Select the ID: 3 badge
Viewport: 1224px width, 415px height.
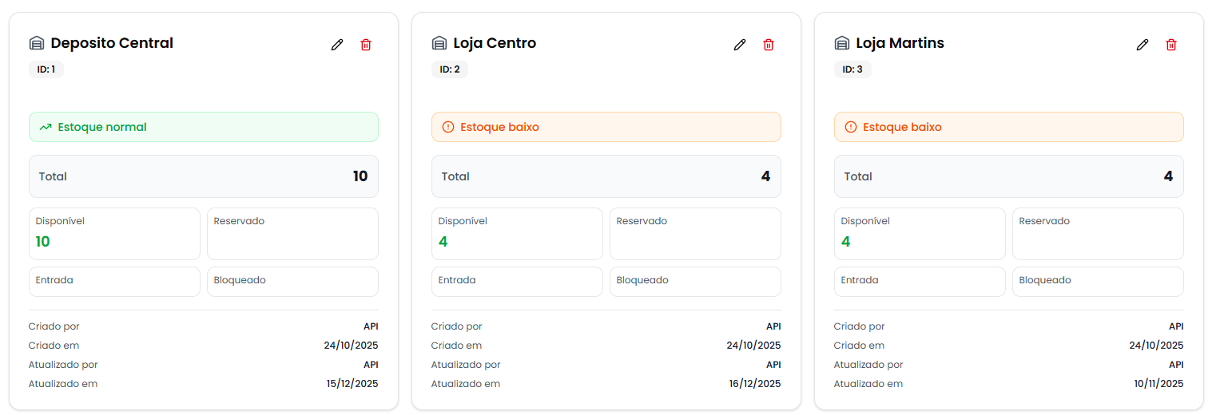[x=852, y=69]
